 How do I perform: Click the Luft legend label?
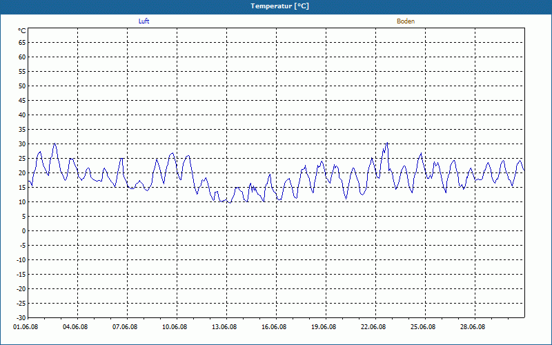(144, 21)
